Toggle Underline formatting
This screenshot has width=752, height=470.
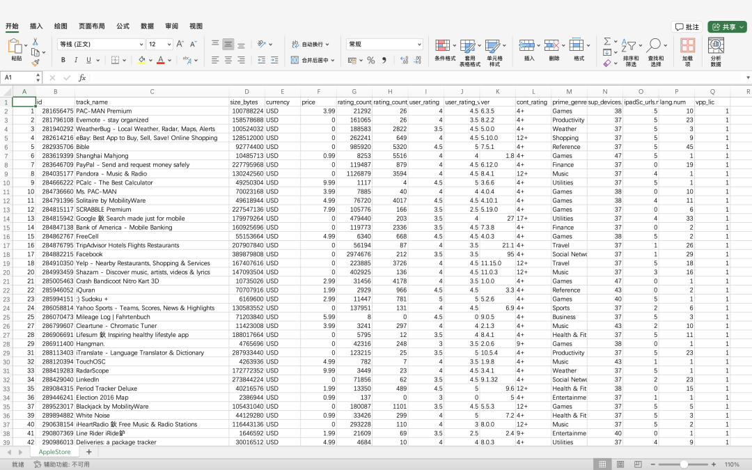[x=88, y=60]
